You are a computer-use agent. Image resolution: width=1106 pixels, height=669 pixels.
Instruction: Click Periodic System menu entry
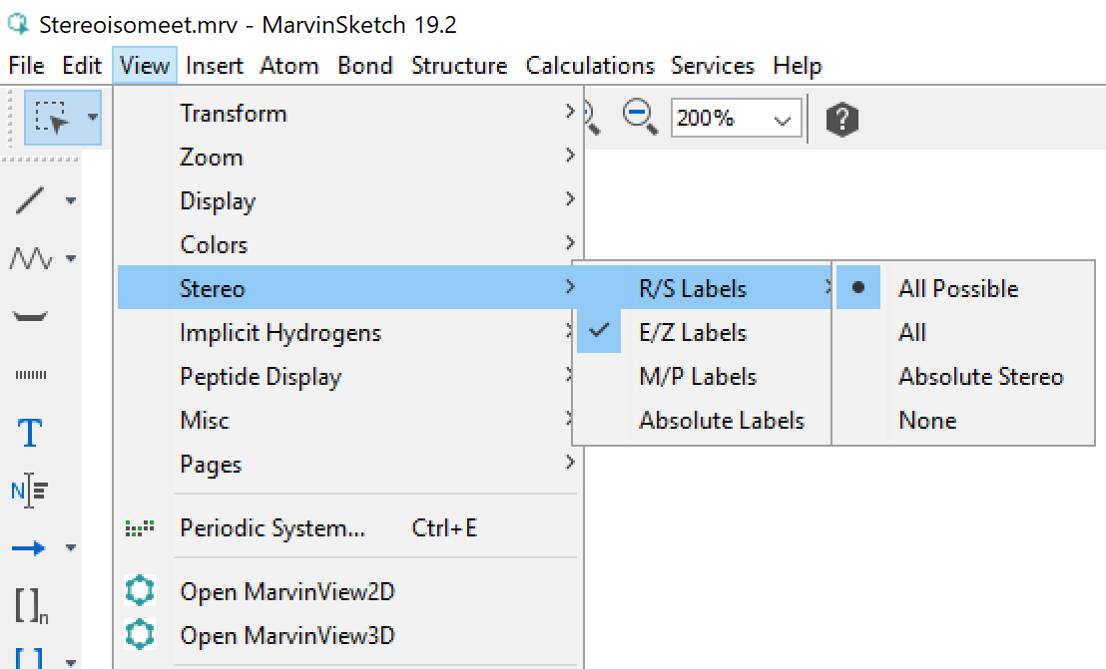(273, 528)
